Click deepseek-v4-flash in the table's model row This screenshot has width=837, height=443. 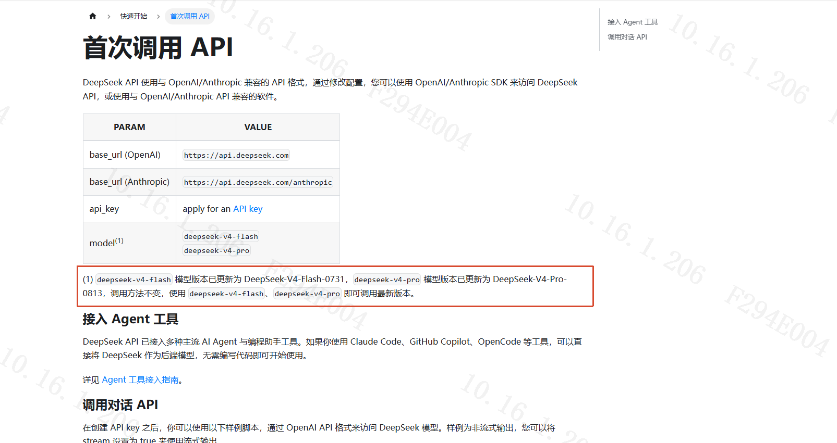[x=221, y=236]
